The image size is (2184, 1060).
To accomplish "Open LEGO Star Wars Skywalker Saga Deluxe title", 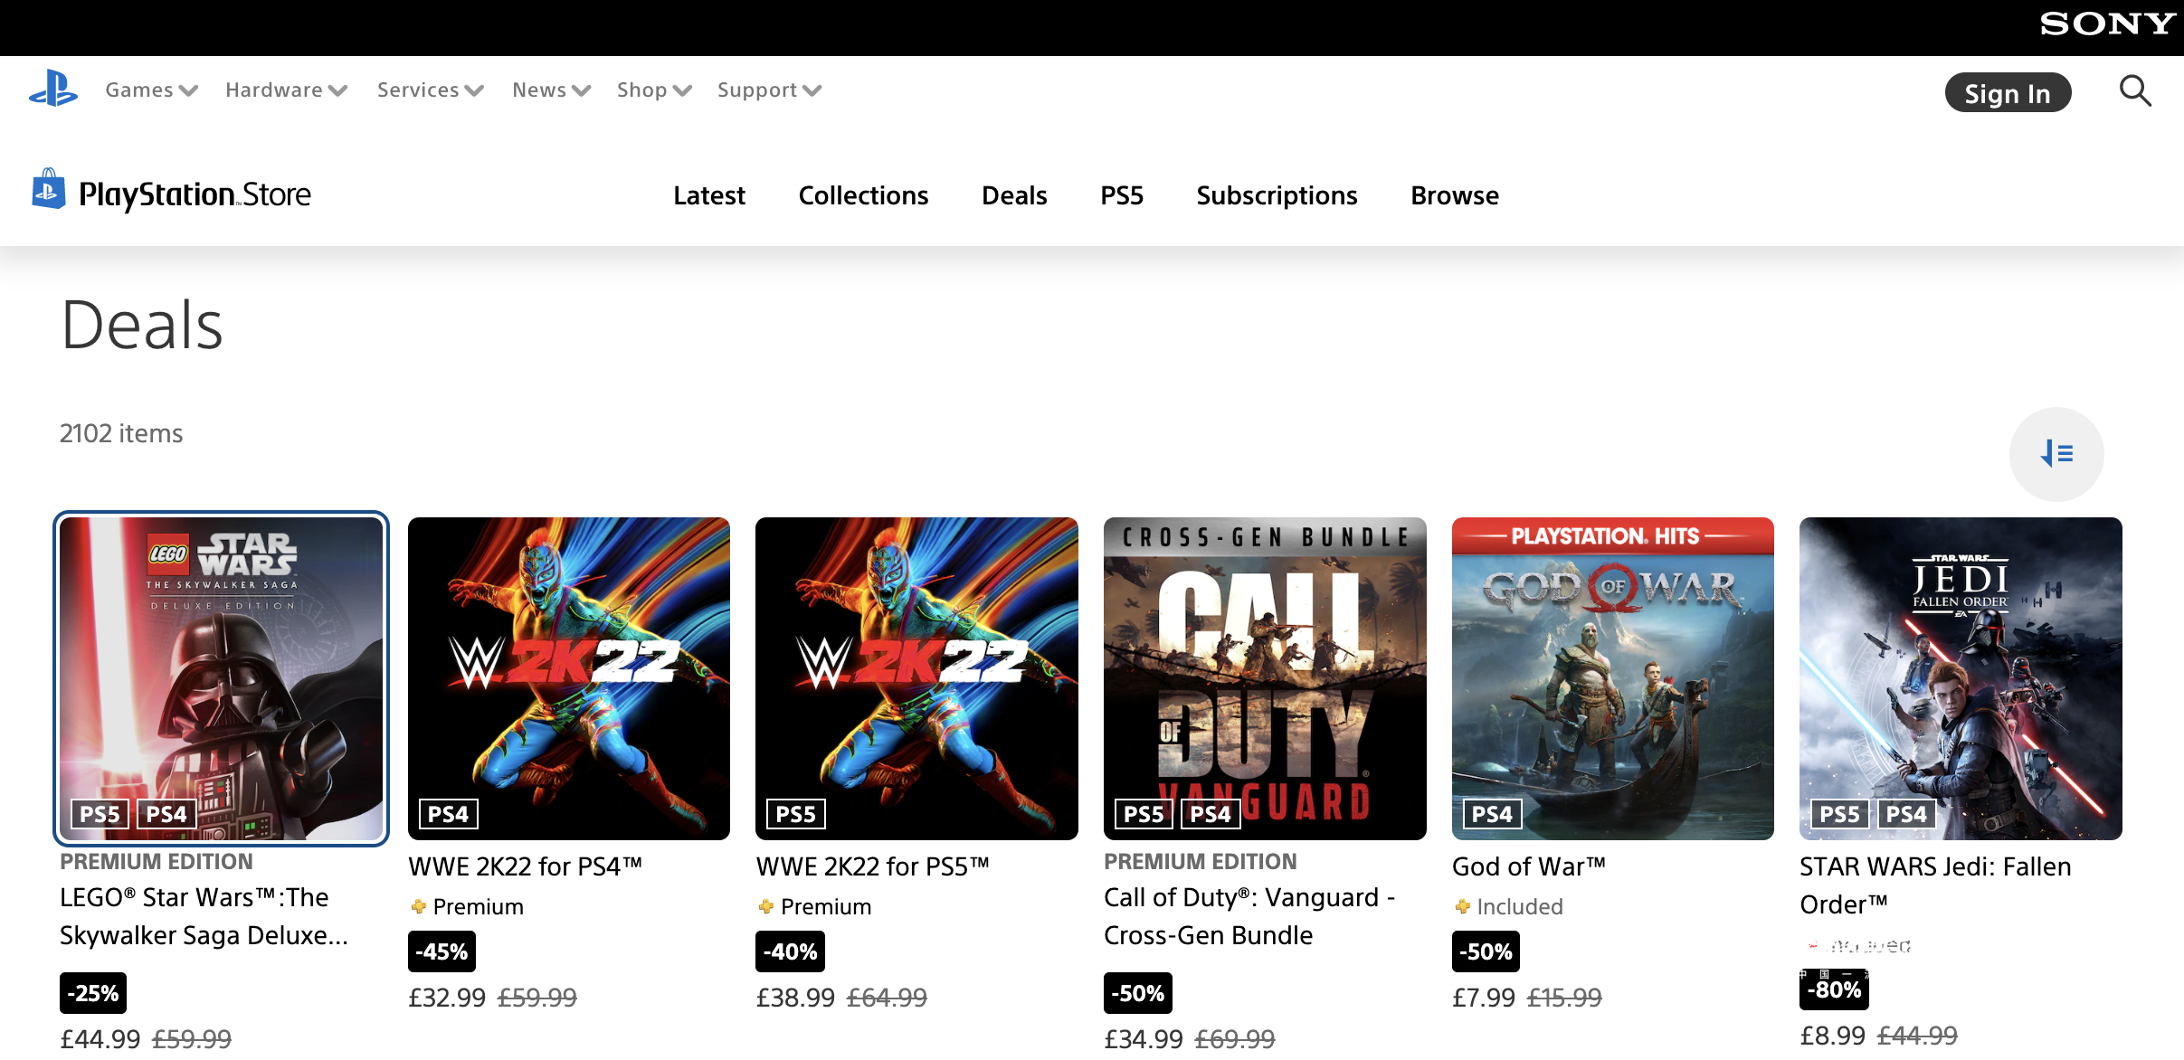I will tap(204, 916).
